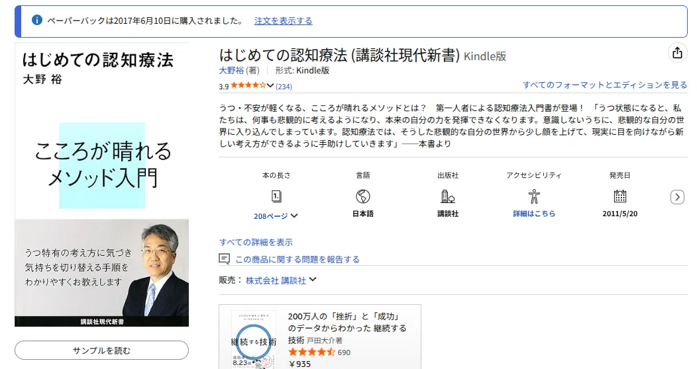Screen dimensions: 697x369
Task: Open the 継続する技術 book thumbnail
Action: click(254, 339)
